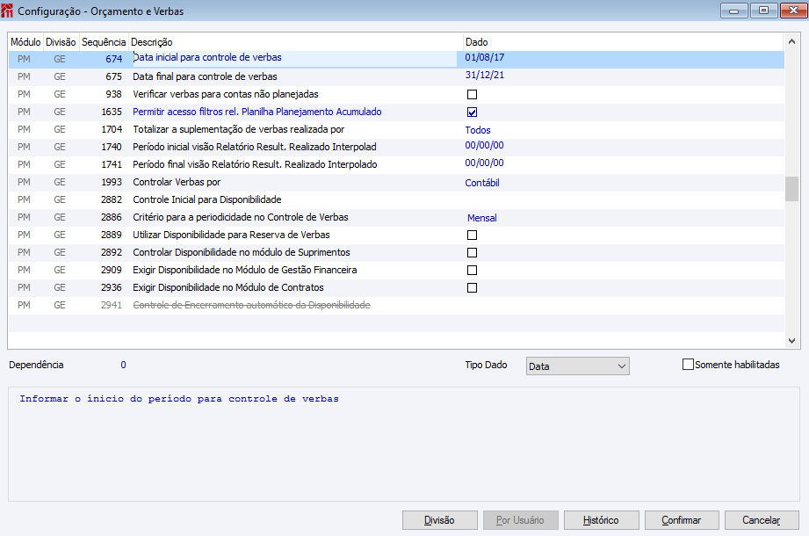Tick Exigir Disponibilidade no Módulo de Gestão Financeira
The height and width of the screenshot is (536, 809).
472,271
